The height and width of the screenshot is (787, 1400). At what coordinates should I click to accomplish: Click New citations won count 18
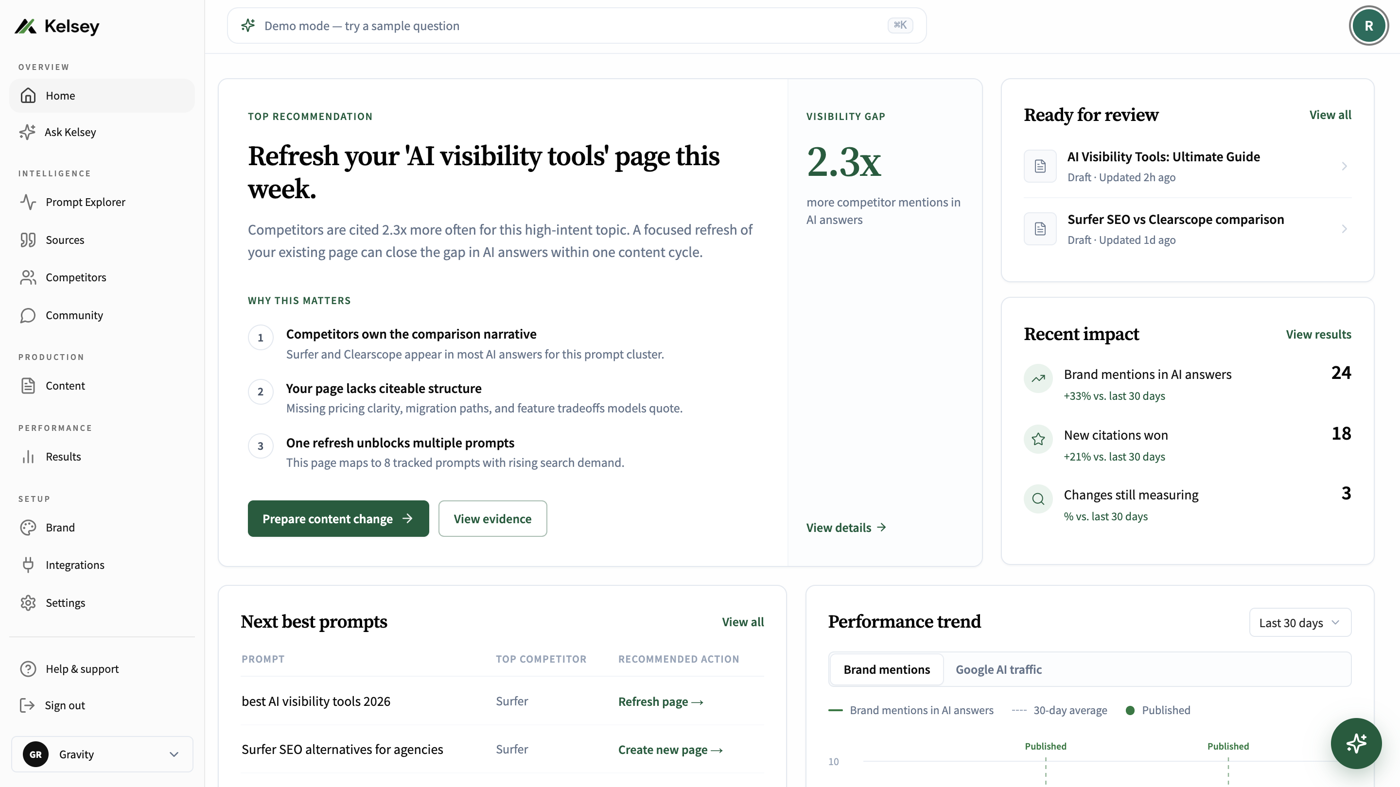(1341, 433)
